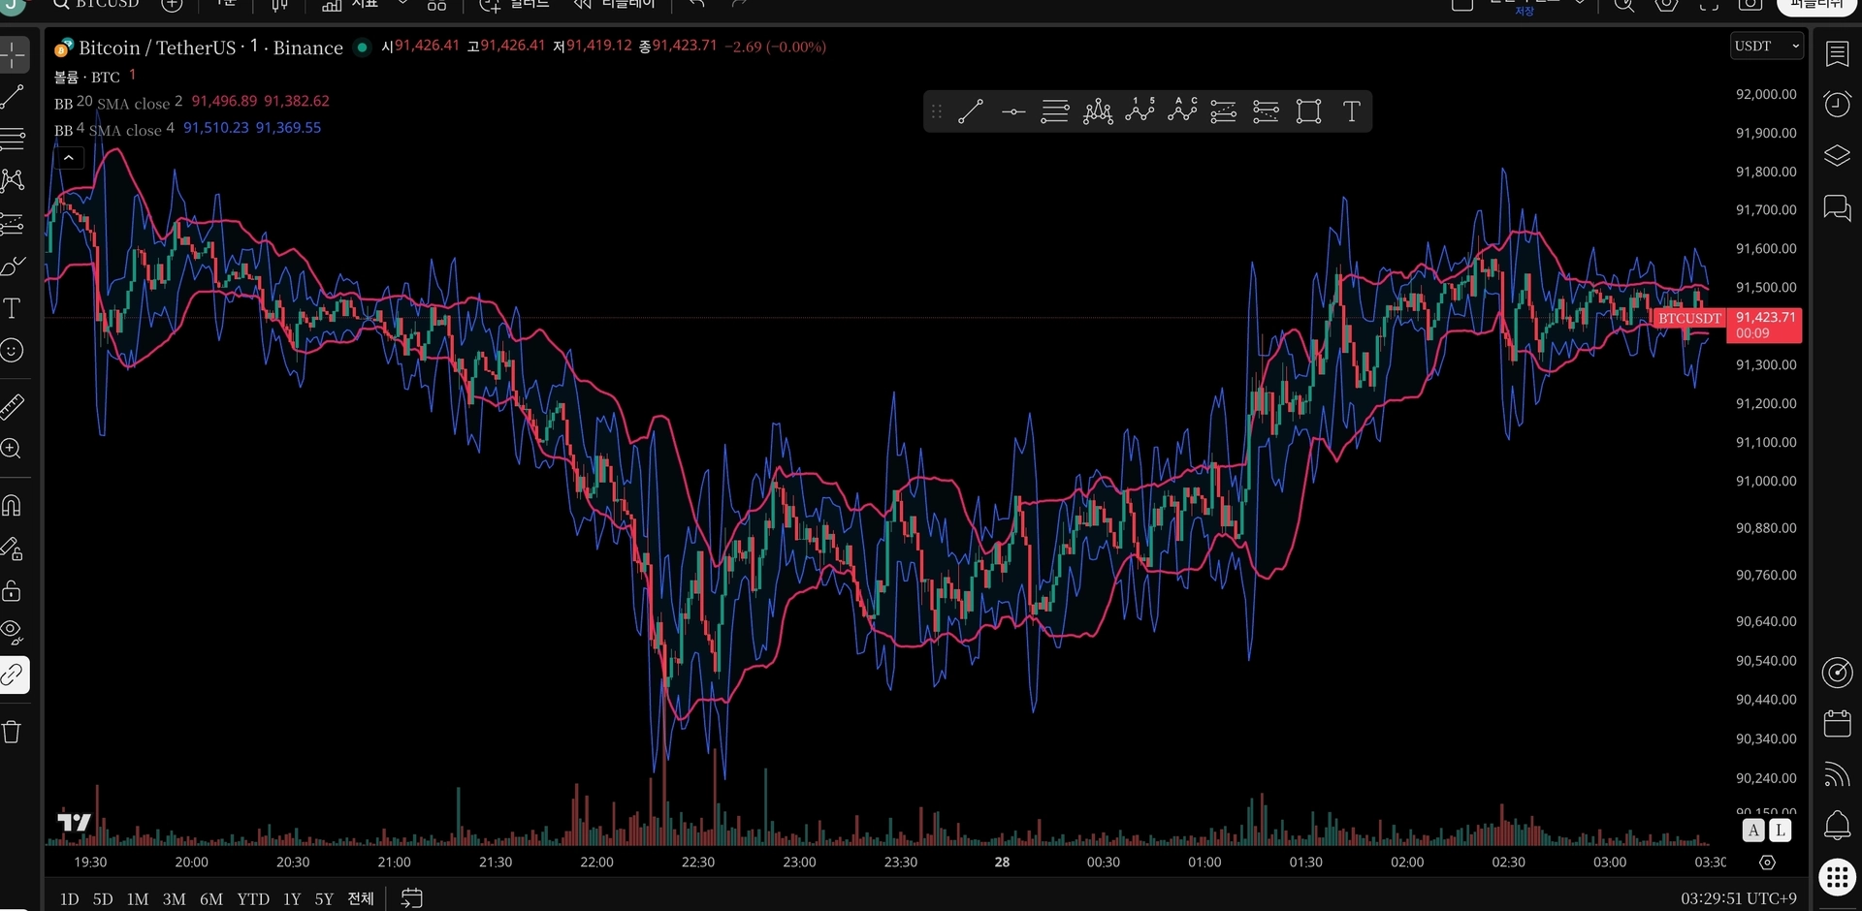Pick trend line in floating favorites toolbar
Screen dimensions: 1862x911
971,111
